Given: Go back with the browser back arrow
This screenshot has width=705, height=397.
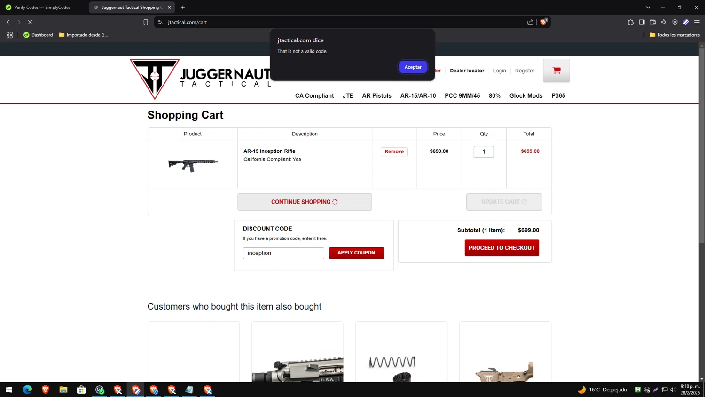Looking at the screenshot, I should (8, 22).
